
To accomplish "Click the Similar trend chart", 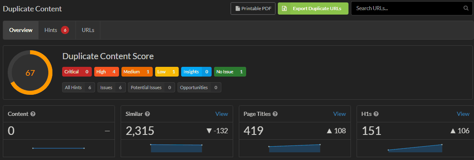I will click(x=176, y=148).
